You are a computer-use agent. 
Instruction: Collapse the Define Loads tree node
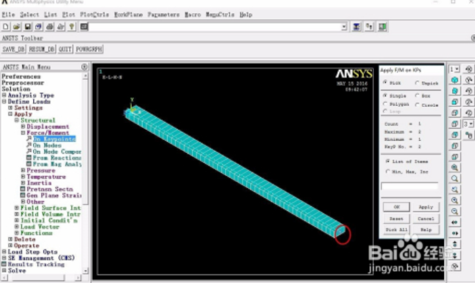(x=4, y=101)
